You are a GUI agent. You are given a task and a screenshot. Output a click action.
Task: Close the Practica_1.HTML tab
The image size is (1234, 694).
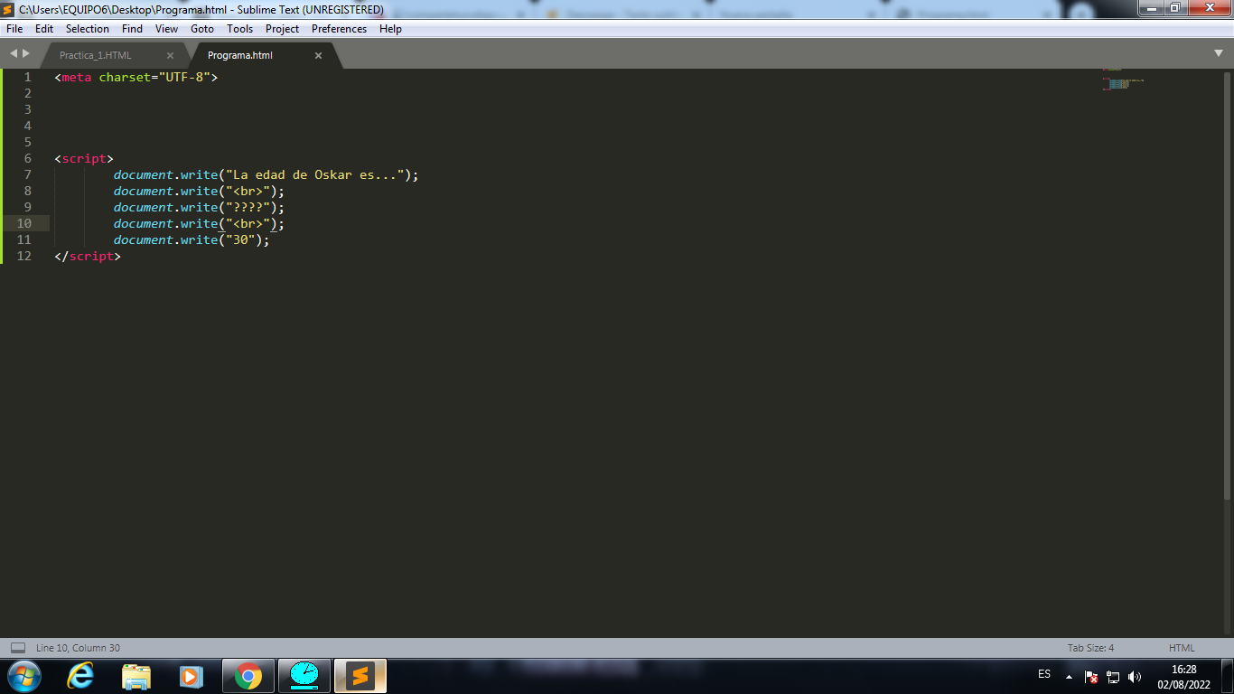170,55
